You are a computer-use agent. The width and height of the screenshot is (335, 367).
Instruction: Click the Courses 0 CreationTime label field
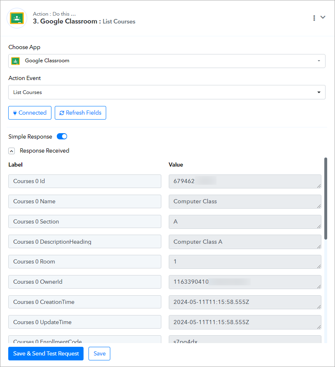pyautogui.click(x=85, y=302)
